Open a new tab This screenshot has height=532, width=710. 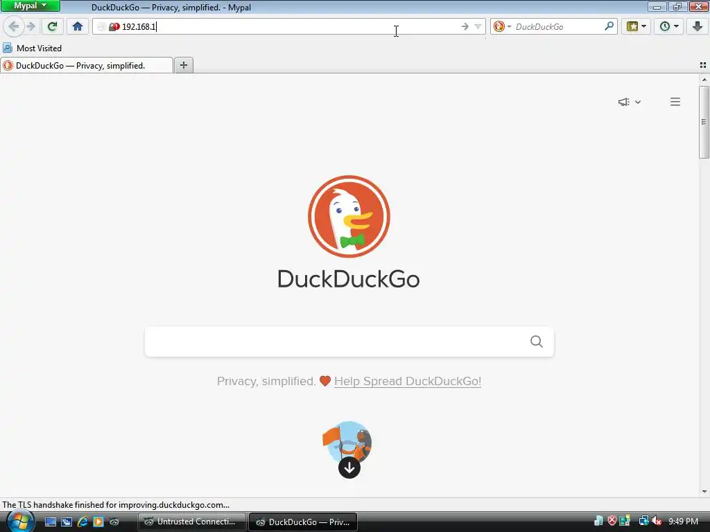[x=183, y=65]
